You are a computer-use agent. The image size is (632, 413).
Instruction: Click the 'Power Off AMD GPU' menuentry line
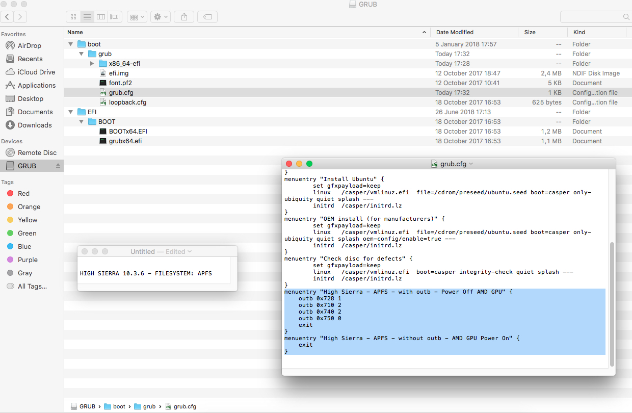[398, 292]
